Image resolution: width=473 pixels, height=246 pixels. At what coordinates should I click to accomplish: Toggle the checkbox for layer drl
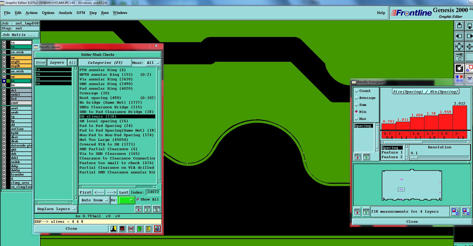[x=4, y=90]
